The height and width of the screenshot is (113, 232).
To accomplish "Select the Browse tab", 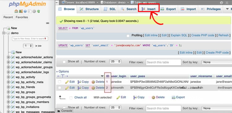I will coord(67,9).
